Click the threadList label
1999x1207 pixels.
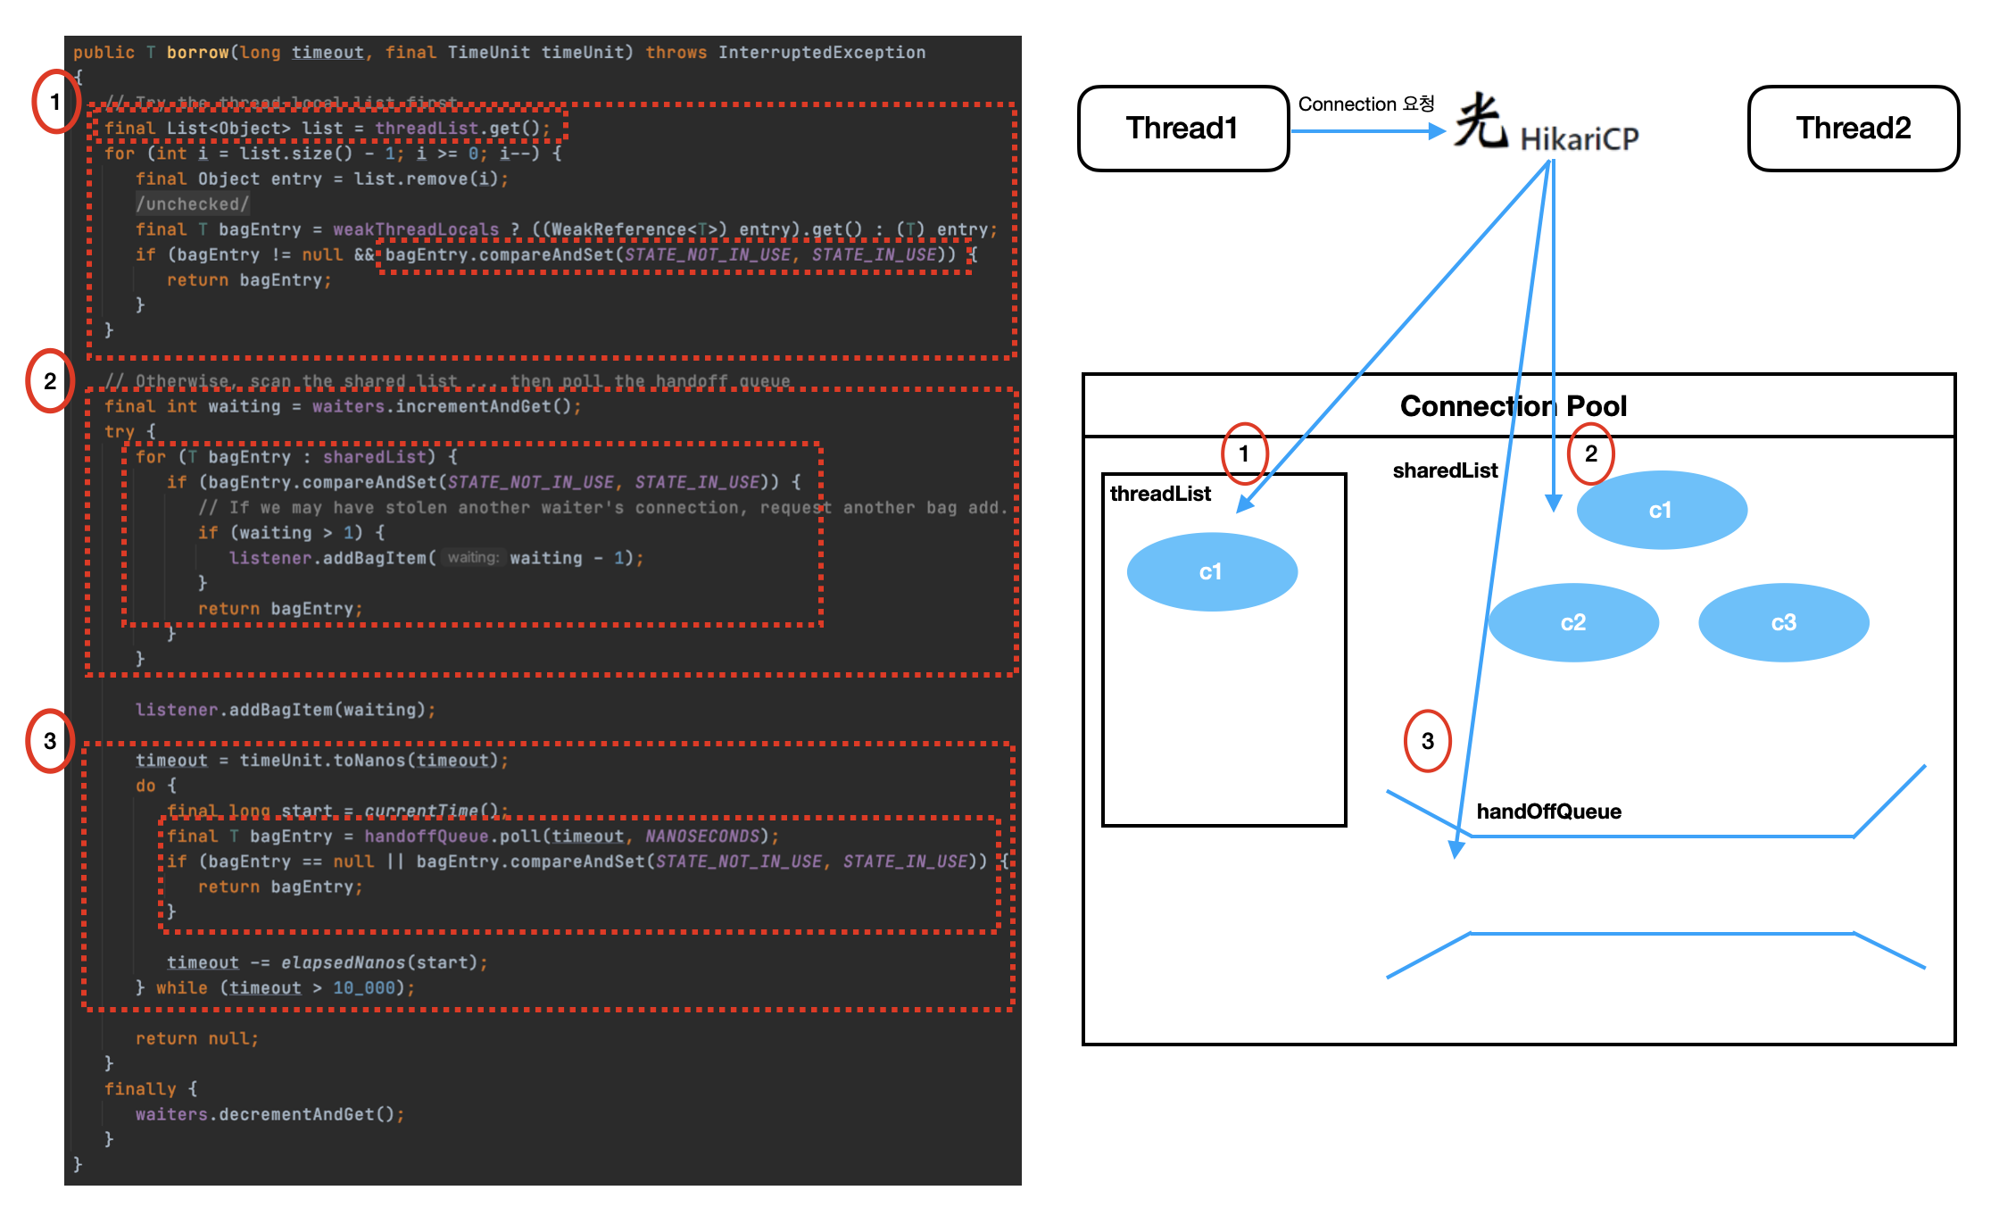pos(1160,494)
